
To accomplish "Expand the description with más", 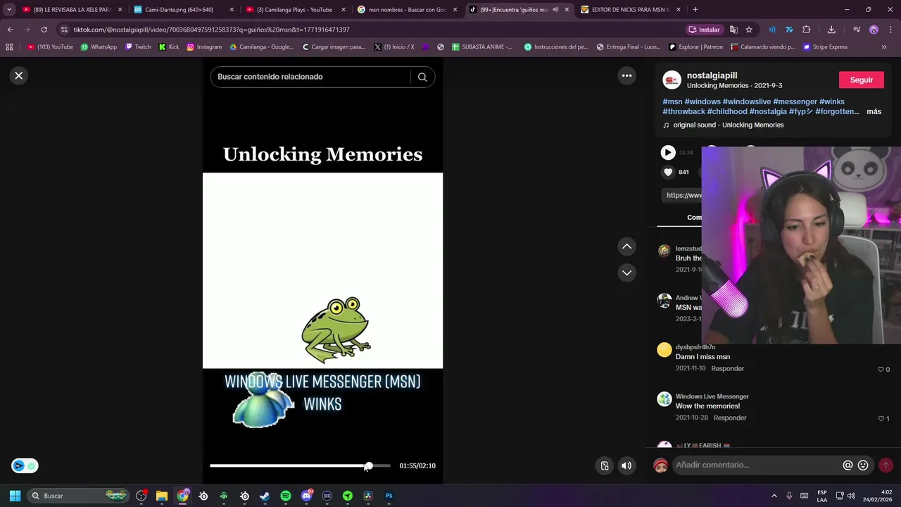I will pos(874,111).
